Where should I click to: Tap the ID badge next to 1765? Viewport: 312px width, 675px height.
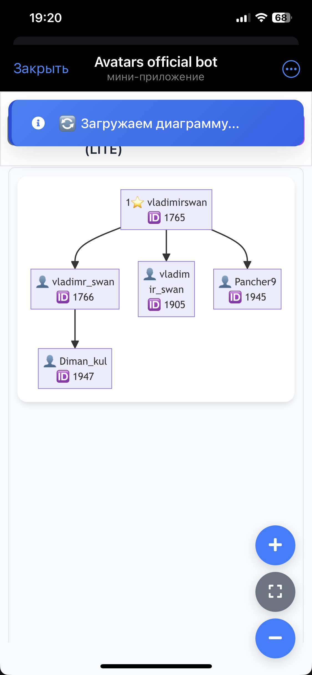point(154,218)
